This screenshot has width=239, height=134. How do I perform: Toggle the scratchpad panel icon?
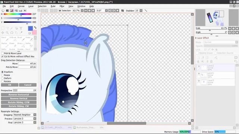pyautogui.click(x=25, y=10)
